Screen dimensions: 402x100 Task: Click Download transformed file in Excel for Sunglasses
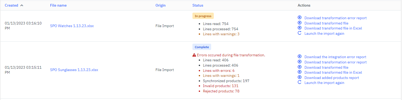click(333, 72)
